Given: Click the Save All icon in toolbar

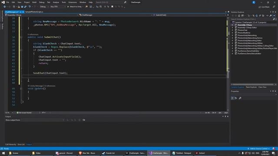Looking at the screenshot, I should 25,7.
